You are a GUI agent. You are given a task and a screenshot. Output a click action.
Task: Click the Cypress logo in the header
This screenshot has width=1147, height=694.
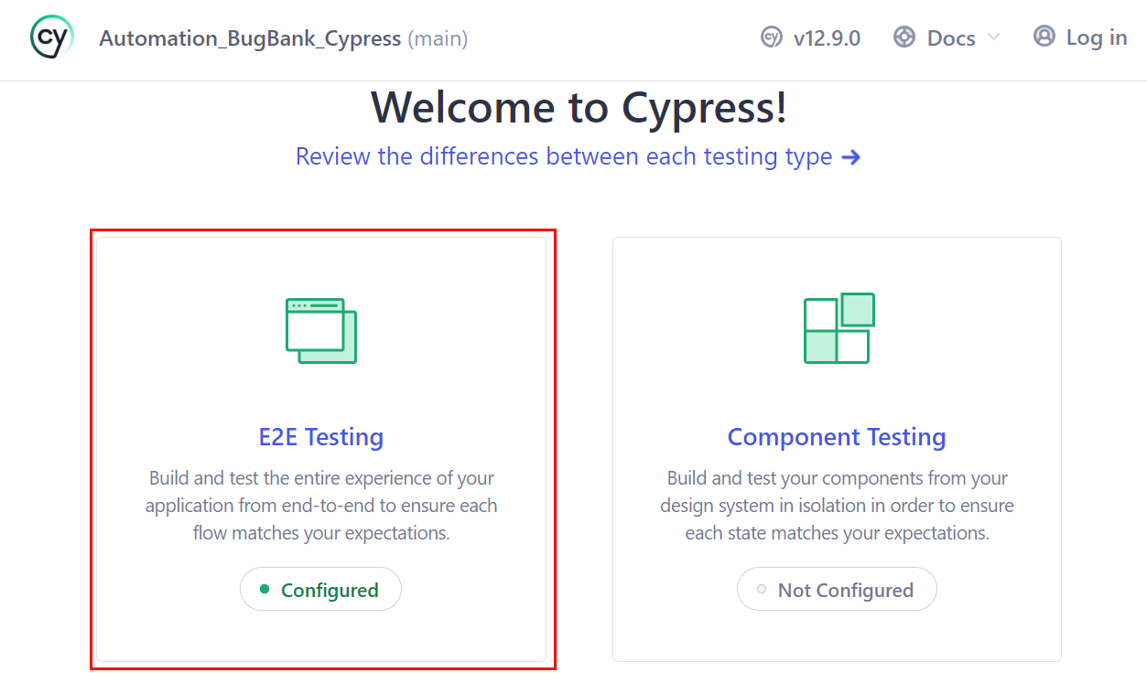[51, 37]
